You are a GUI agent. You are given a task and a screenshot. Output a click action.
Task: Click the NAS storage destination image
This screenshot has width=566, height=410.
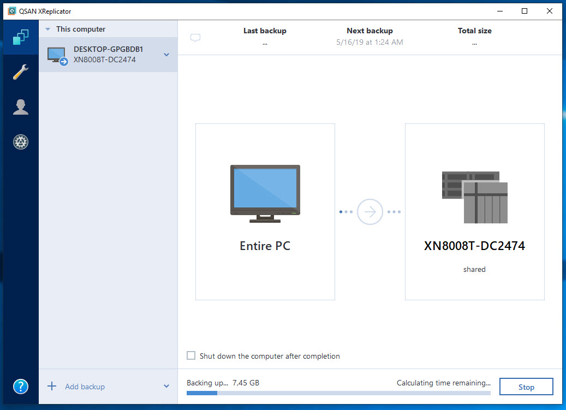[x=475, y=197]
